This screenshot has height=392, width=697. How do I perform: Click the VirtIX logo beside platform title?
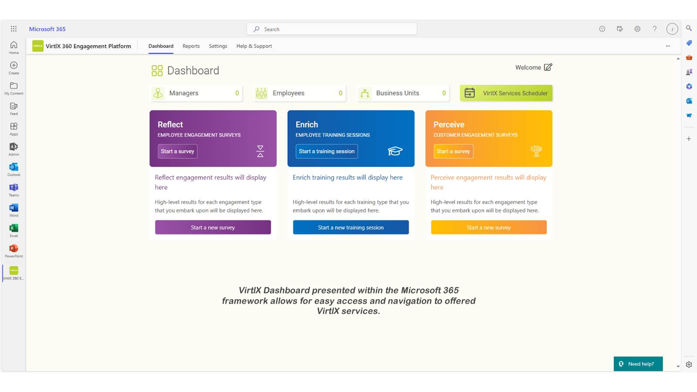click(38, 46)
